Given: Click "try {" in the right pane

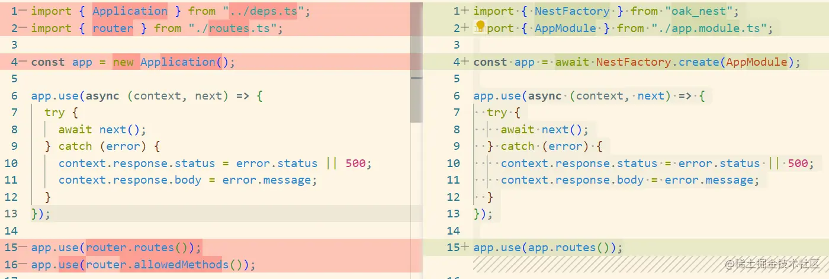Looking at the screenshot, I should (503, 113).
